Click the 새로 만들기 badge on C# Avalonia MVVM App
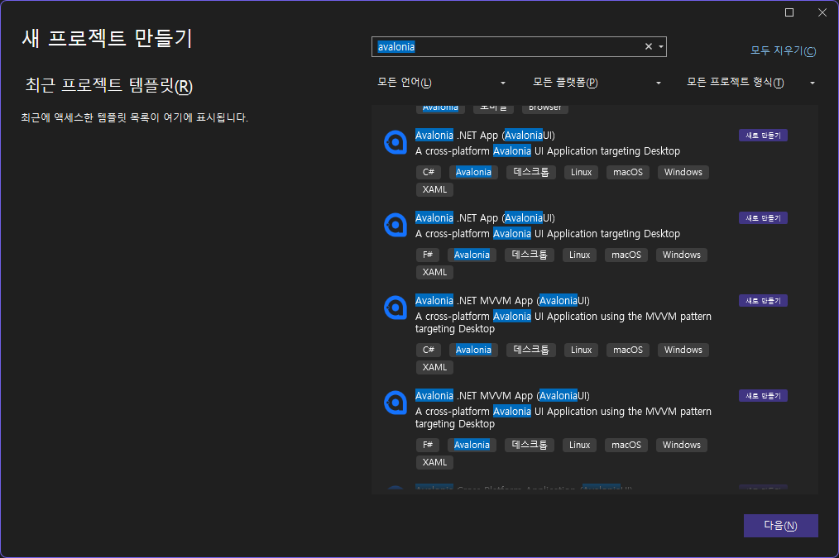 [763, 302]
